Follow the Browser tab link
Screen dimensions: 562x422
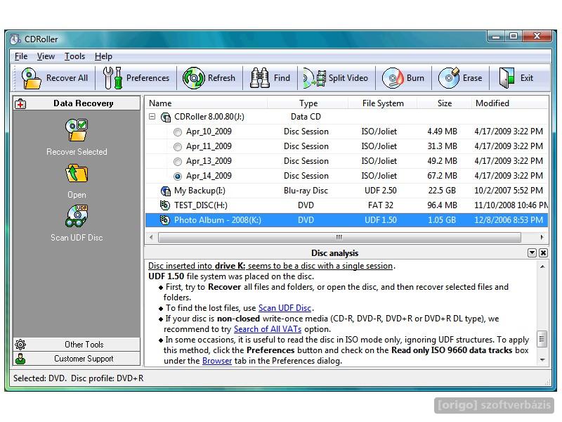point(217,361)
